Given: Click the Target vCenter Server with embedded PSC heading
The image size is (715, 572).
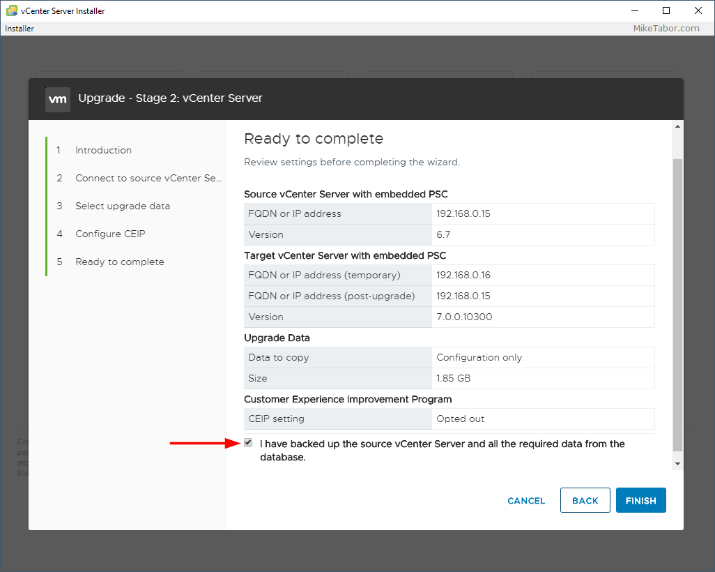Looking at the screenshot, I should click(345, 255).
